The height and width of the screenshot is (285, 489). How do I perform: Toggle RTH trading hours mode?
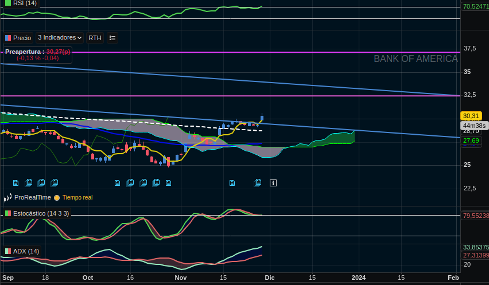(x=95, y=38)
